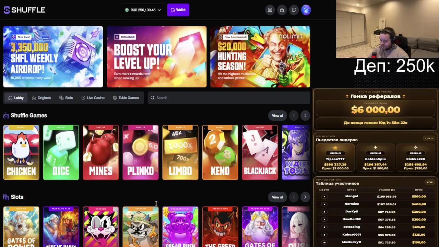Screen dimensions: 439x247
Task: Open the Wallet
Action: pyautogui.click(x=178, y=10)
